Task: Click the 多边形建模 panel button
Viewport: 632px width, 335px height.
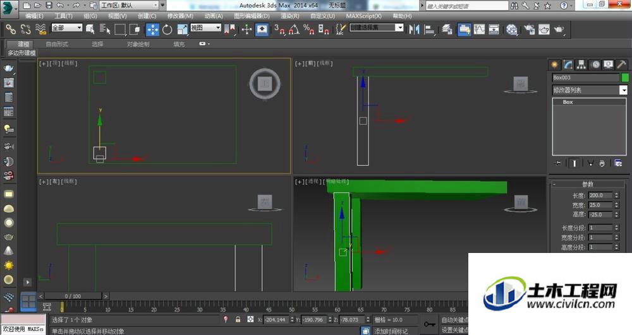Action: coord(21,53)
